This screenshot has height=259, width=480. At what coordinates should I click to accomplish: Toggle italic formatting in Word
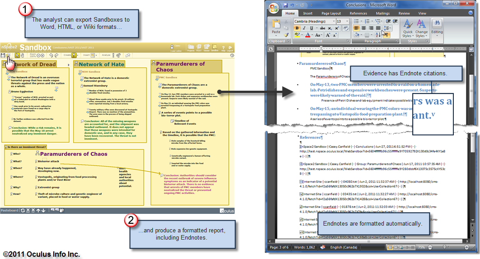(x=304, y=28)
